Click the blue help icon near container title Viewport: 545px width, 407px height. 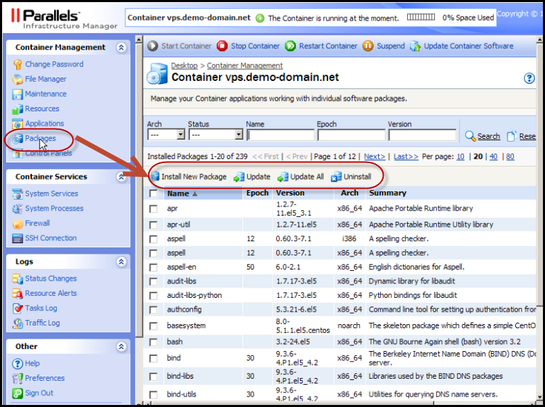click(529, 78)
